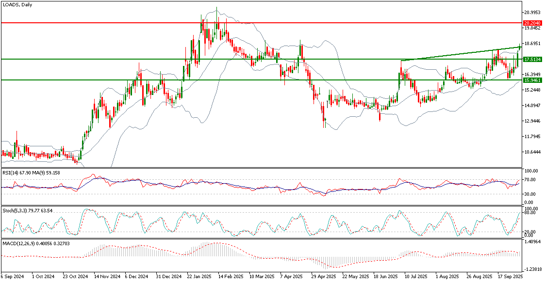Select the red 20.2040 price label
This screenshot has height=282, width=545.
click(533, 23)
